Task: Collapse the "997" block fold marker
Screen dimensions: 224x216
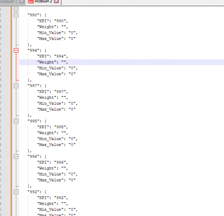Action: (x=16, y=86)
